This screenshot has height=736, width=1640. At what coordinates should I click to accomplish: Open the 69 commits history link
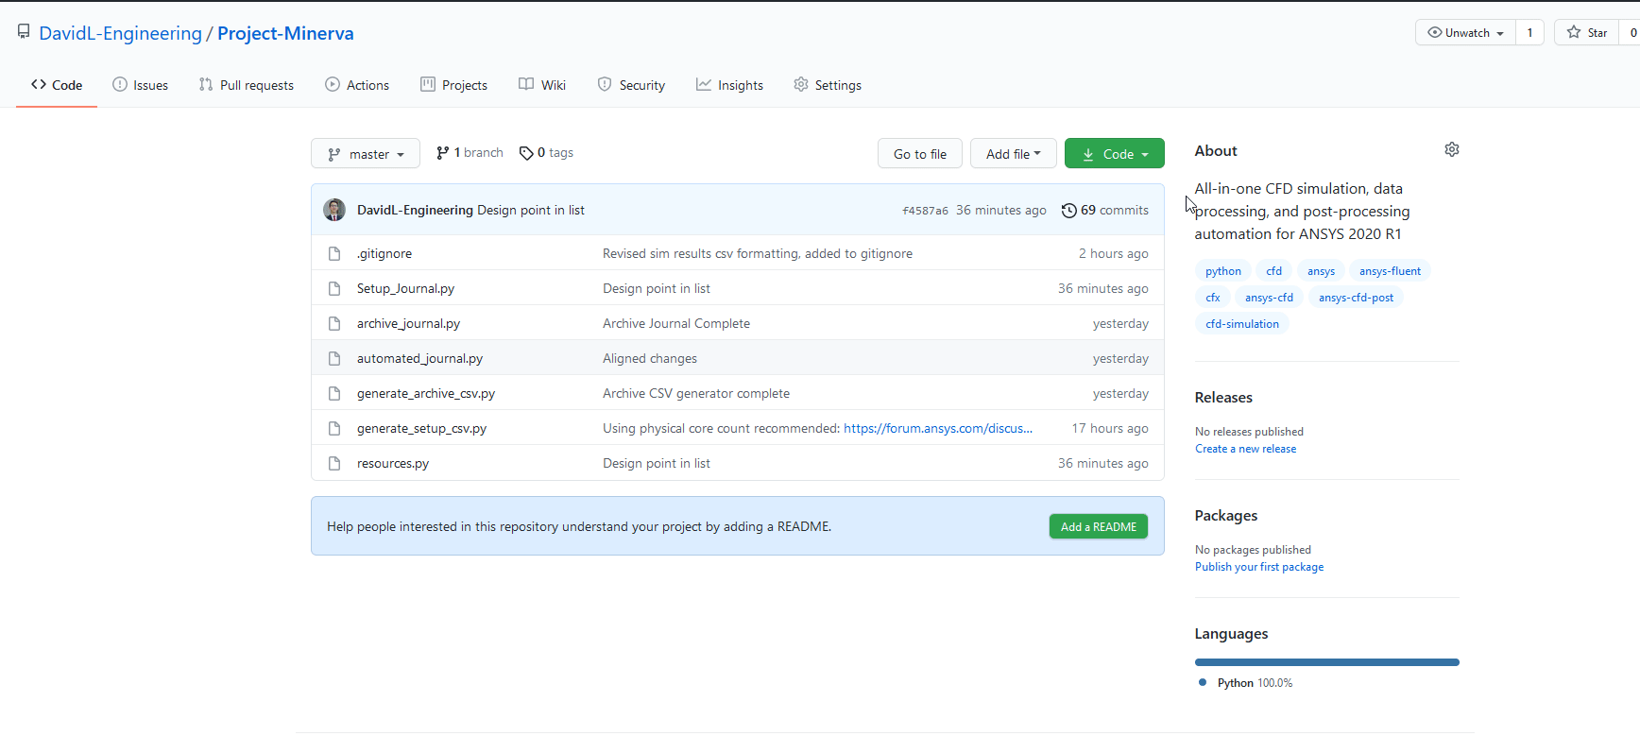(1105, 211)
